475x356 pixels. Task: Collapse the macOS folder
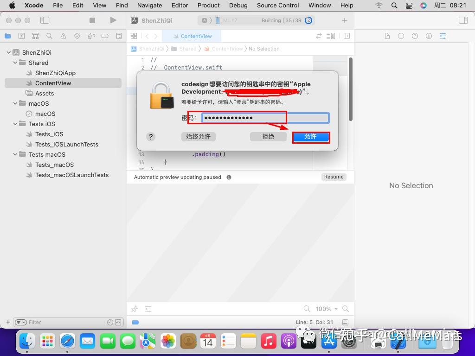coord(15,103)
